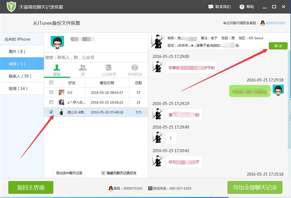291x198 pixels.
Task: Click the contact profile picture in chat header
Action: click(158, 41)
